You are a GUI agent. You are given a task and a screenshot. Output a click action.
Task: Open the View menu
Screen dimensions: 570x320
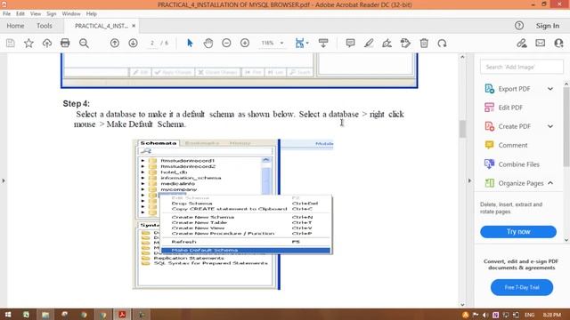click(36, 14)
